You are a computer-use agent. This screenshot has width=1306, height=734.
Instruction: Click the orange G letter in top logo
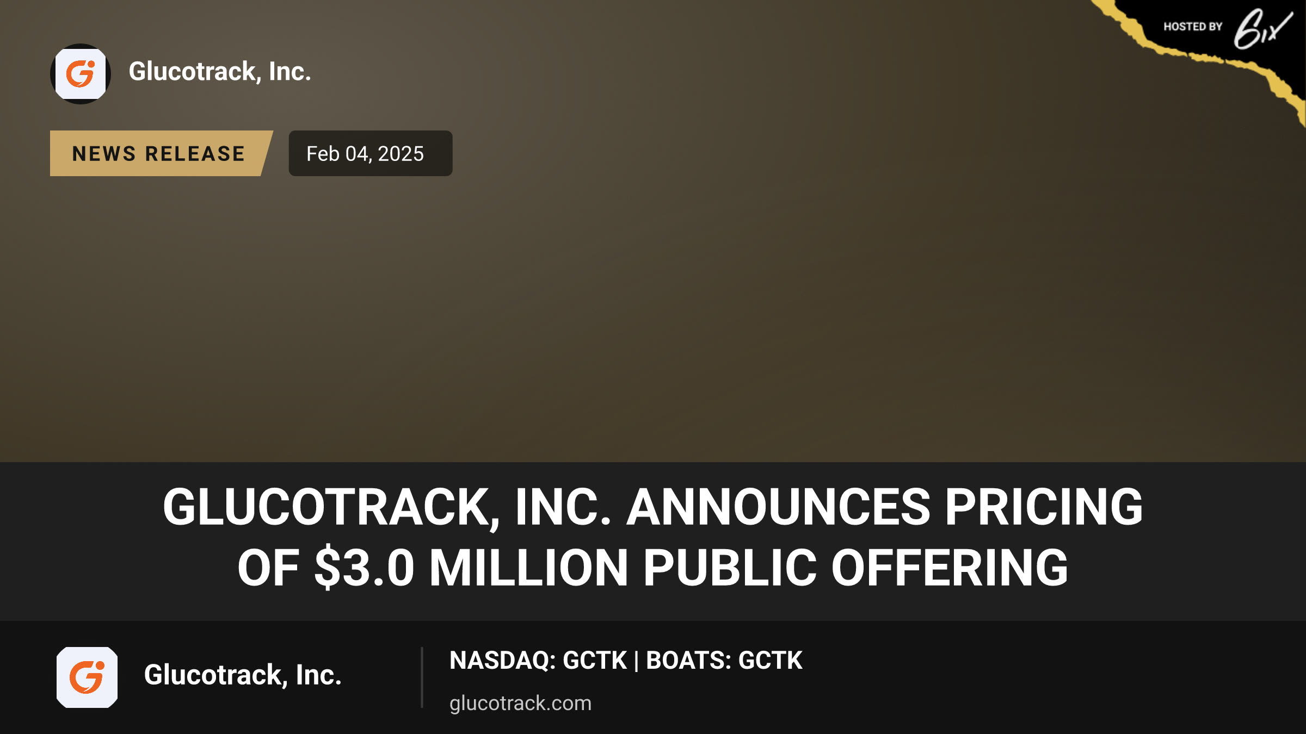(81, 74)
